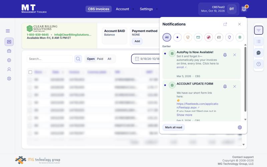Click the invoice Search input field

[x=49, y=59]
